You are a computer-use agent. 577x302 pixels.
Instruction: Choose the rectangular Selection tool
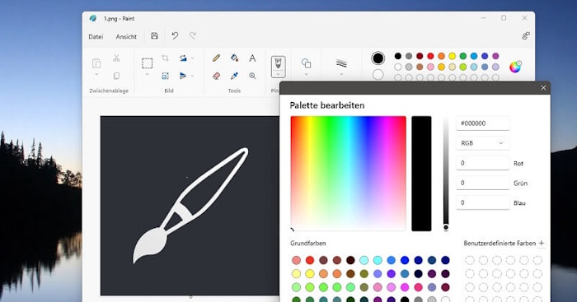(x=148, y=63)
